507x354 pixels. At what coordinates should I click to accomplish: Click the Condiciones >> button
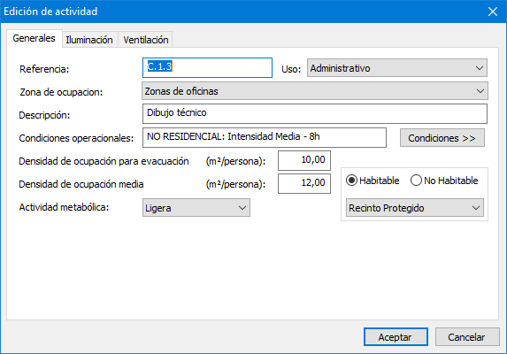(442, 138)
